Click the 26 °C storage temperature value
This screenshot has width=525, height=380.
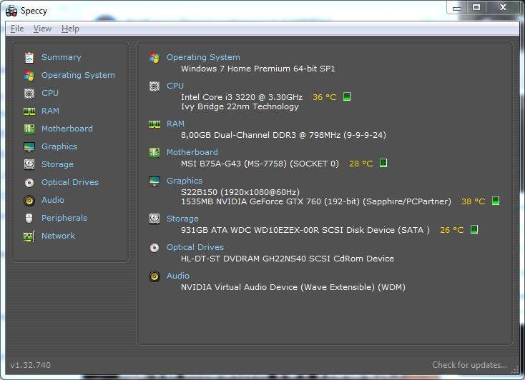pos(451,230)
